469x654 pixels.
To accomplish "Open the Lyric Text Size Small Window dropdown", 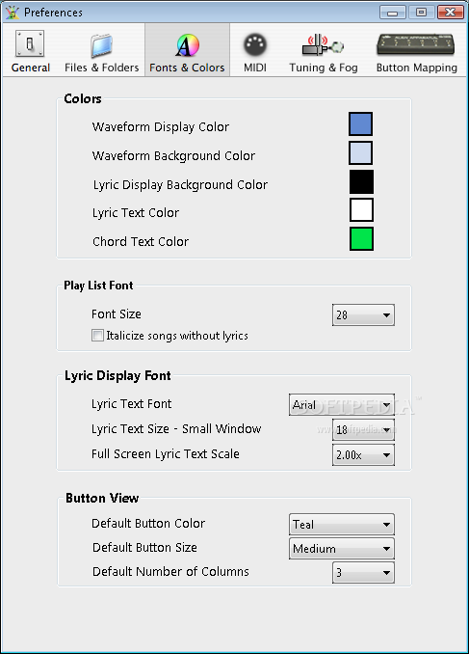I will tap(363, 429).
